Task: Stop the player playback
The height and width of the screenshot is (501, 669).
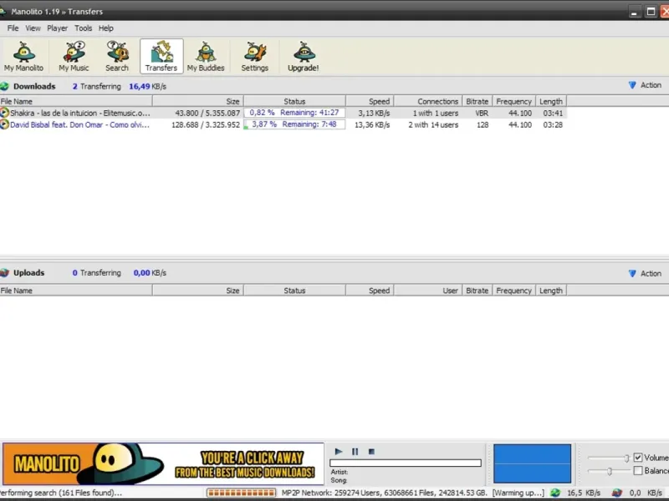Action: point(371,451)
